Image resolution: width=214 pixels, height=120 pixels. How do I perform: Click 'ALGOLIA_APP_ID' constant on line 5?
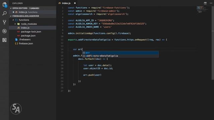pyautogui.click(x=85, y=21)
